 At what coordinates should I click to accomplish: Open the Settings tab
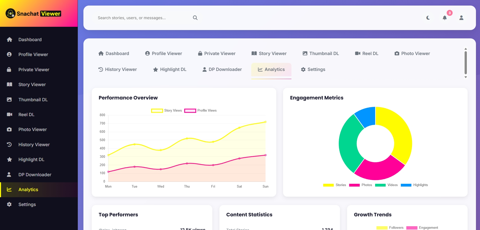[313, 69]
